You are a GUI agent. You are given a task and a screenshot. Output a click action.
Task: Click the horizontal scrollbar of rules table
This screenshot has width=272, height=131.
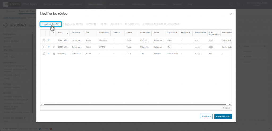[135, 104]
